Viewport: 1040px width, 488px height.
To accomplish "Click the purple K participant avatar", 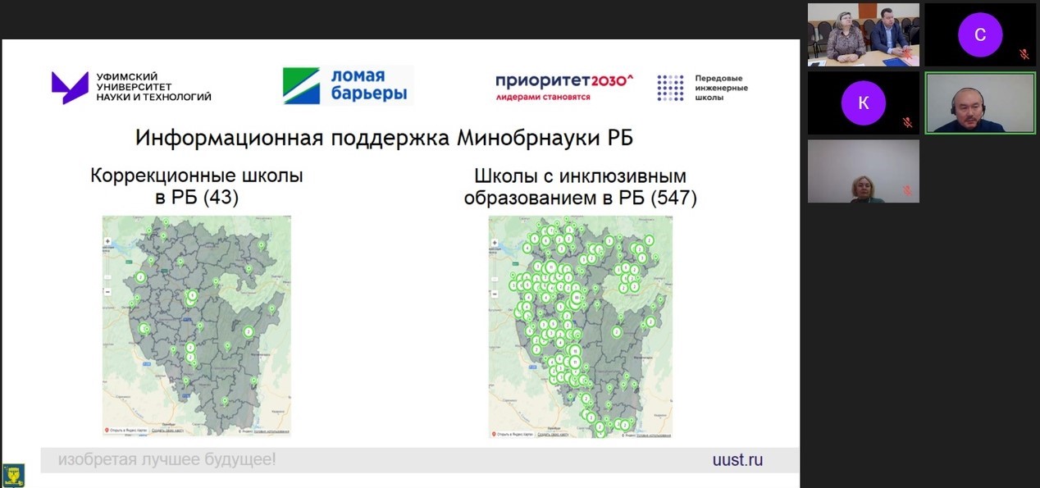I will coord(863,103).
